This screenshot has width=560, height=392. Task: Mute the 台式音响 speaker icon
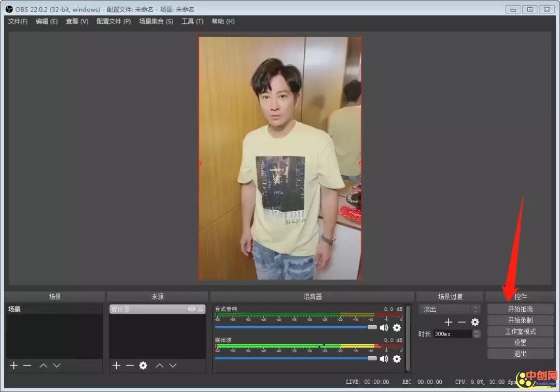384,327
